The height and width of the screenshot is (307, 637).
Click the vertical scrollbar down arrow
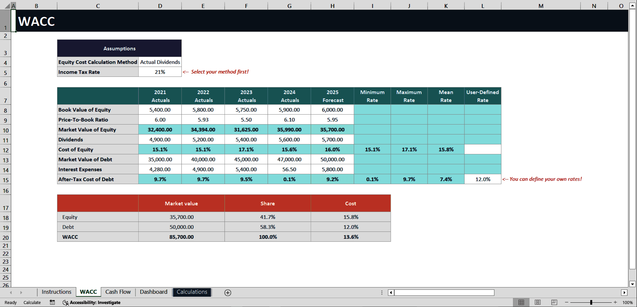point(632,284)
